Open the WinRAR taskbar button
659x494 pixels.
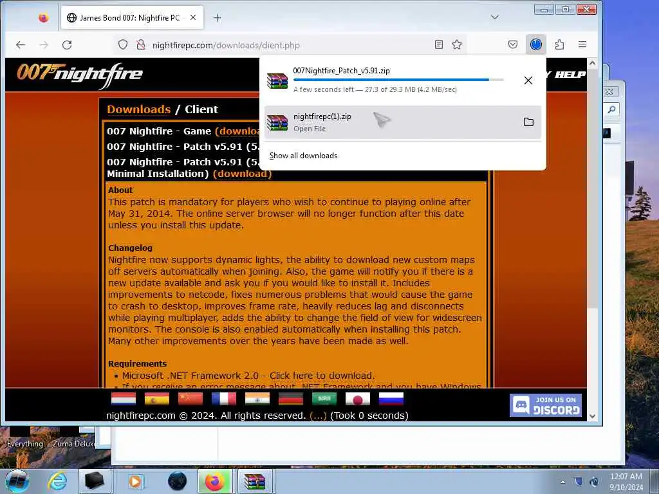click(255, 481)
